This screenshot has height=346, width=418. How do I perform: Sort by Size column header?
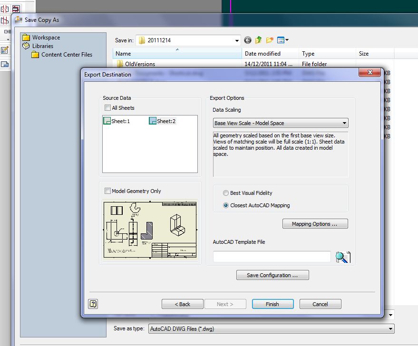(x=375, y=54)
